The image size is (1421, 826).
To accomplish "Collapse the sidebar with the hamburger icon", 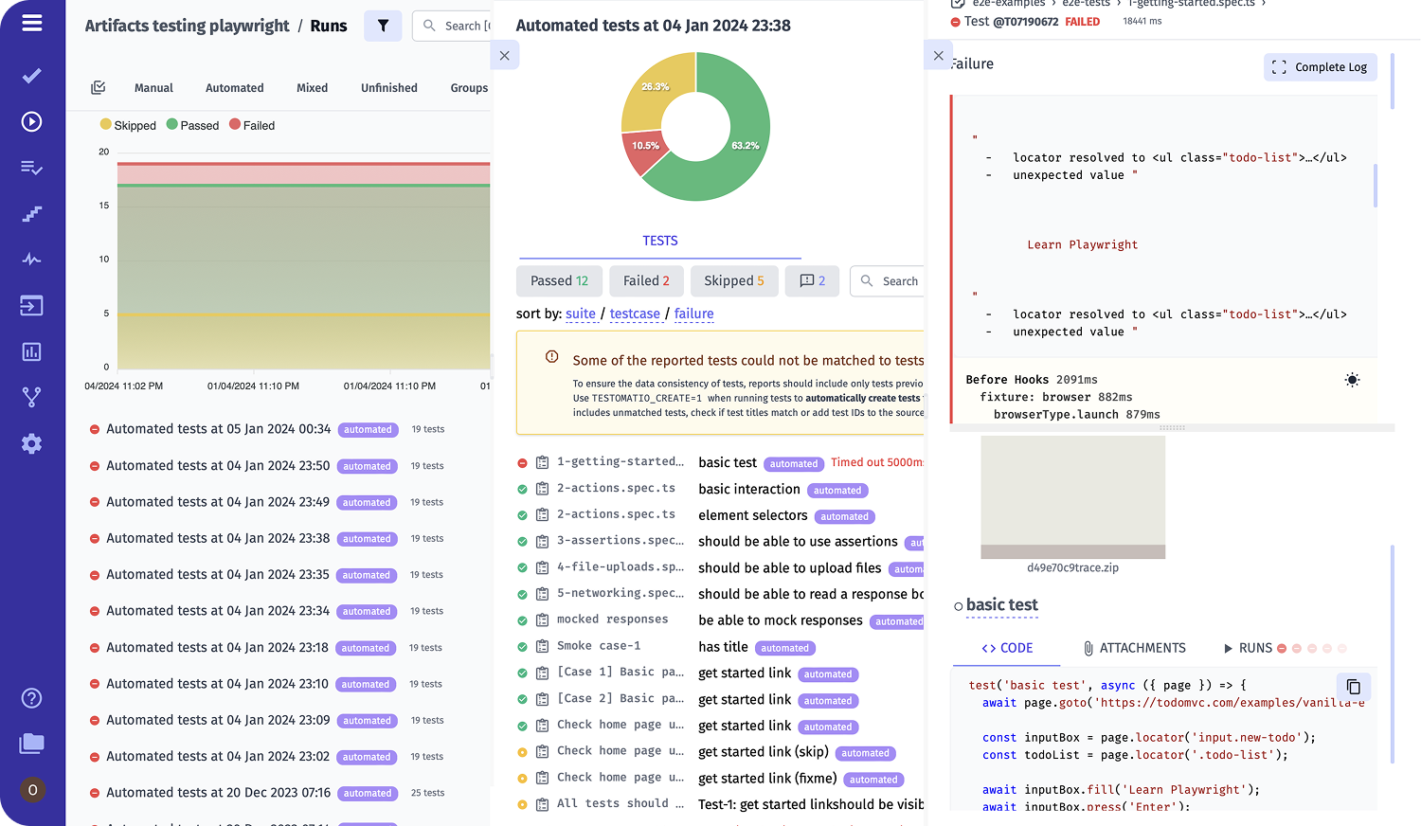I will (x=31, y=23).
